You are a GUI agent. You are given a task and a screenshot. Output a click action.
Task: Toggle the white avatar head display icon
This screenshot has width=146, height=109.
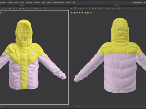coord(88,13)
